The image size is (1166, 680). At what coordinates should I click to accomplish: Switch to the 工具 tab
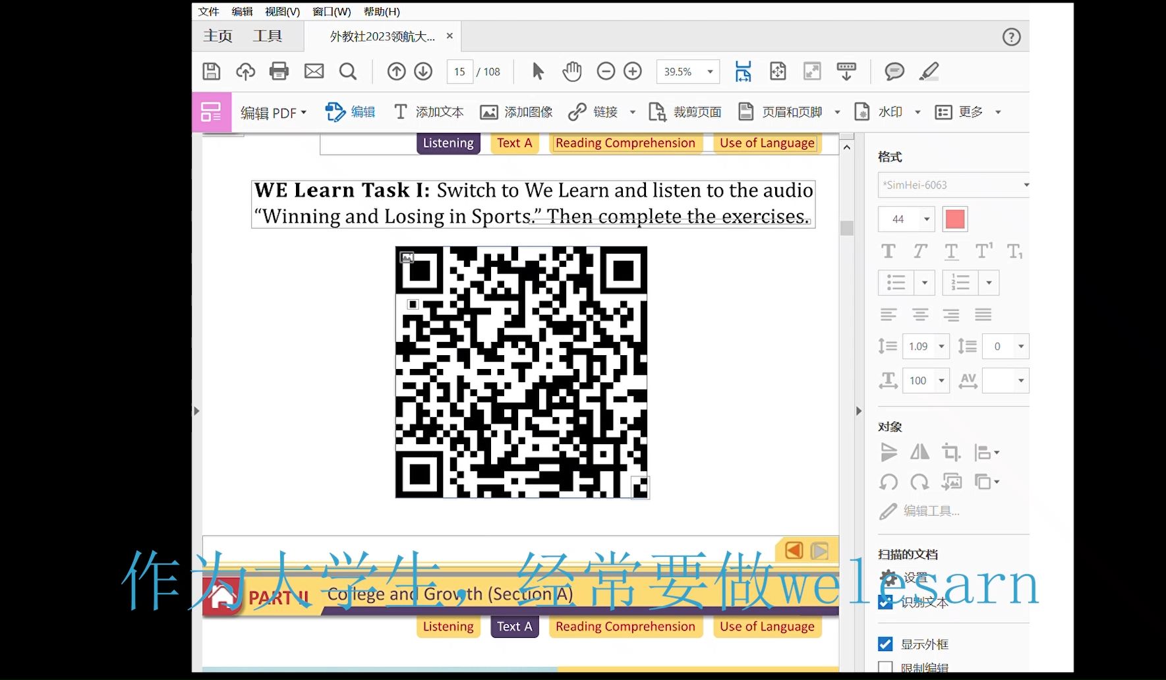268,36
